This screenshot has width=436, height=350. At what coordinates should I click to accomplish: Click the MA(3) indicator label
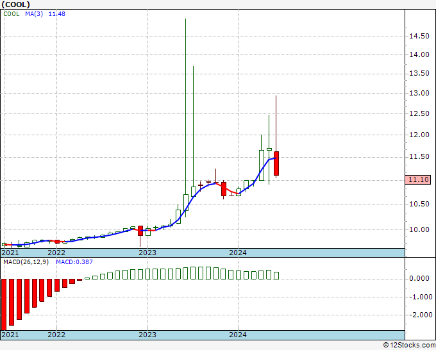[34, 14]
